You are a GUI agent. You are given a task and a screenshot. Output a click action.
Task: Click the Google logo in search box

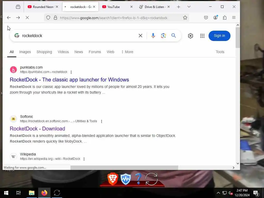click(x=17, y=36)
